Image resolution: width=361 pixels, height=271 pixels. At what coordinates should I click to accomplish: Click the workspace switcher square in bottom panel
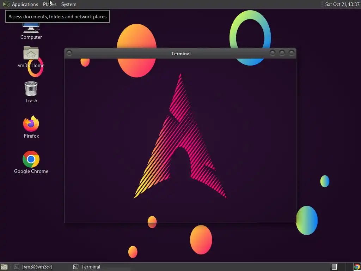334,267
